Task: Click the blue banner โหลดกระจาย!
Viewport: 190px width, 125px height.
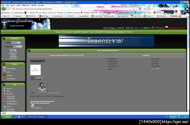Action: tap(106, 41)
